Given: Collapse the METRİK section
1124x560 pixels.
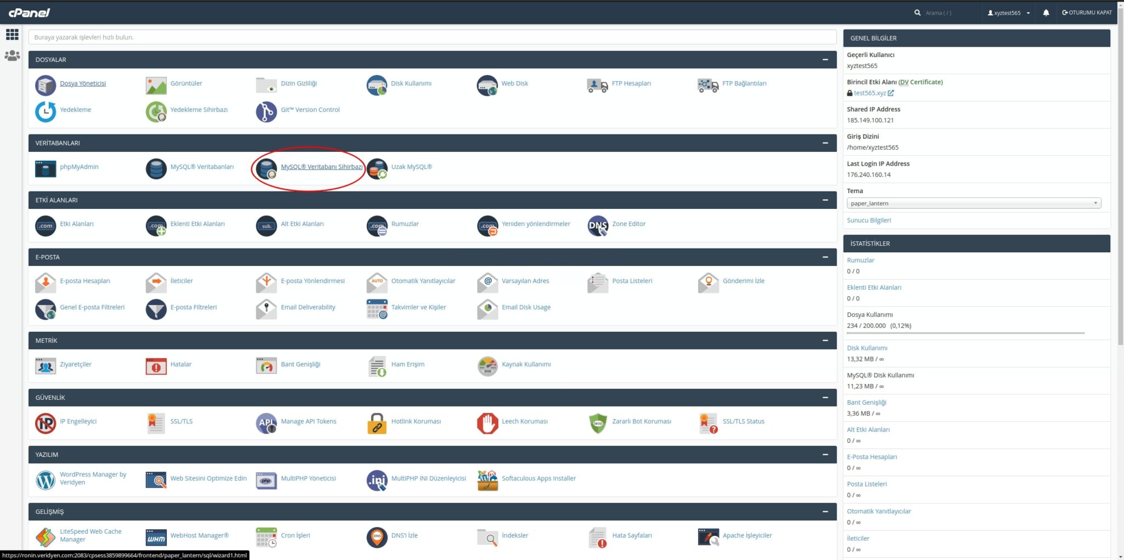Looking at the screenshot, I should 825,341.
